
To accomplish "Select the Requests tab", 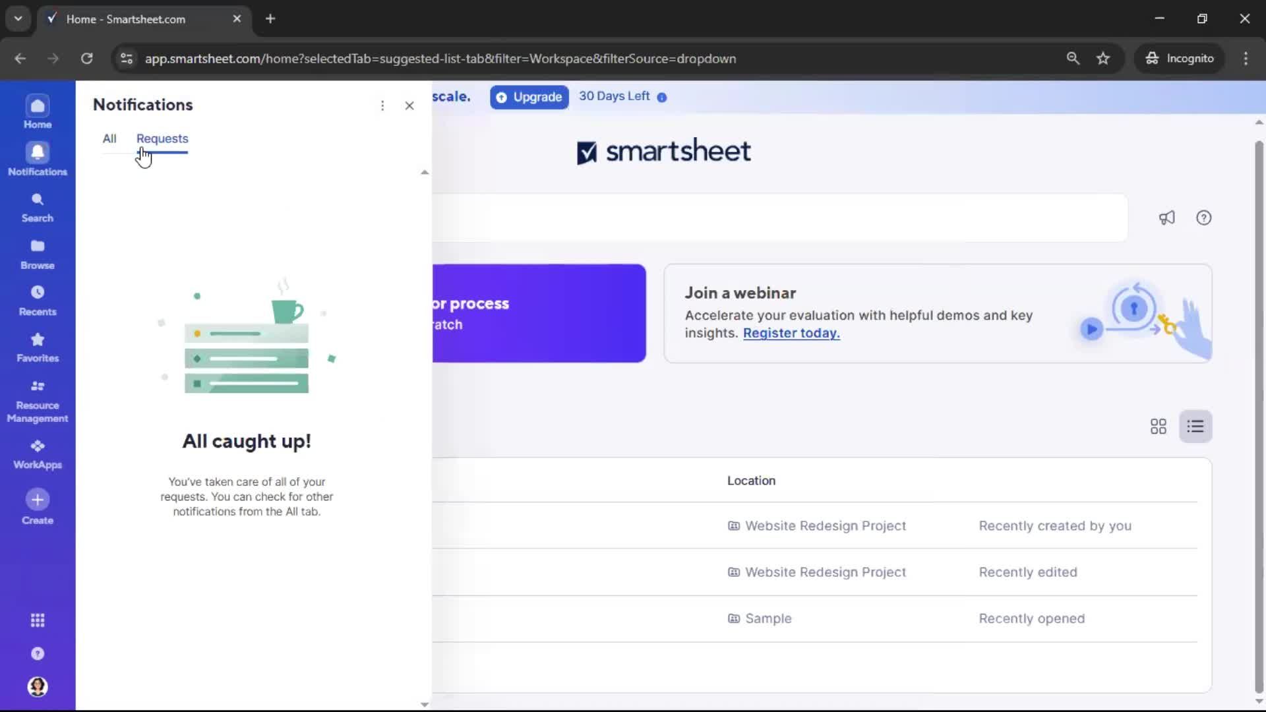I will tap(162, 138).
